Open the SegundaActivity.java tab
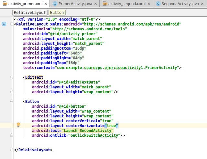This screenshot has width=207, height=159. pyautogui.click(x=181, y=4)
